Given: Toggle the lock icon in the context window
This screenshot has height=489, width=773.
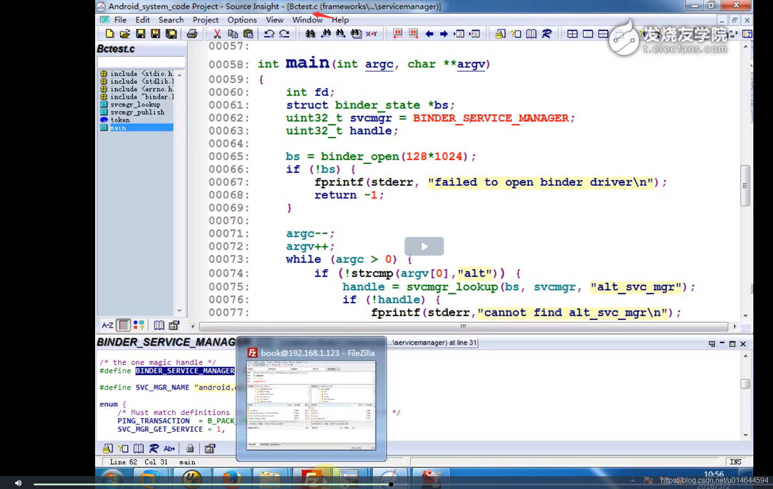Looking at the screenshot, I should [x=190, y=448].
